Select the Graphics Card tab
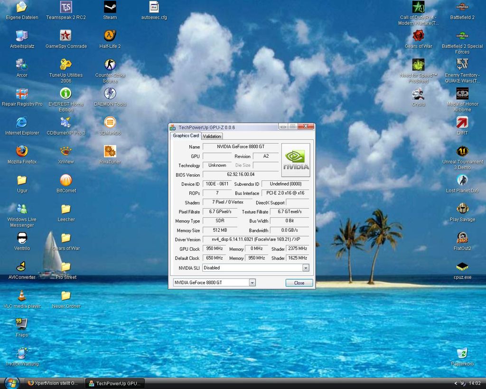This screenshot has width=486, height=389. 186,135
